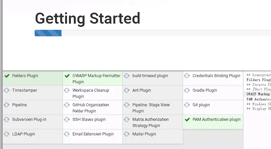Select the Credentials Binding Plugin label
The image size is (271, 149).
[x=216, y=76]
